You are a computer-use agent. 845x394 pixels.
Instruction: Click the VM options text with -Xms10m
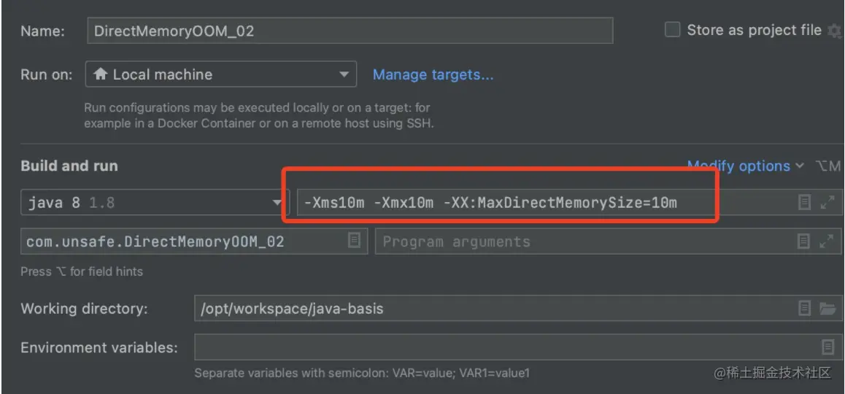[490, 203]
